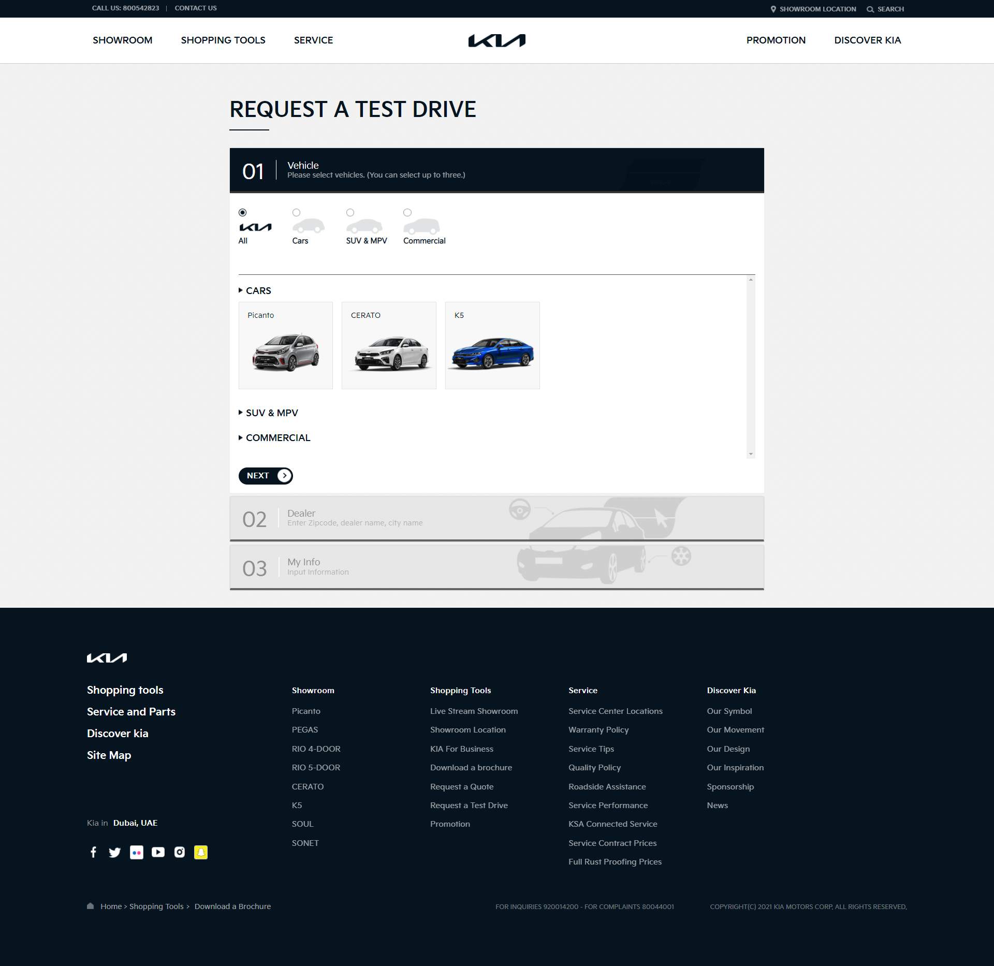
Task: Select the K5 vehicle card
Action: click(492, 345)
